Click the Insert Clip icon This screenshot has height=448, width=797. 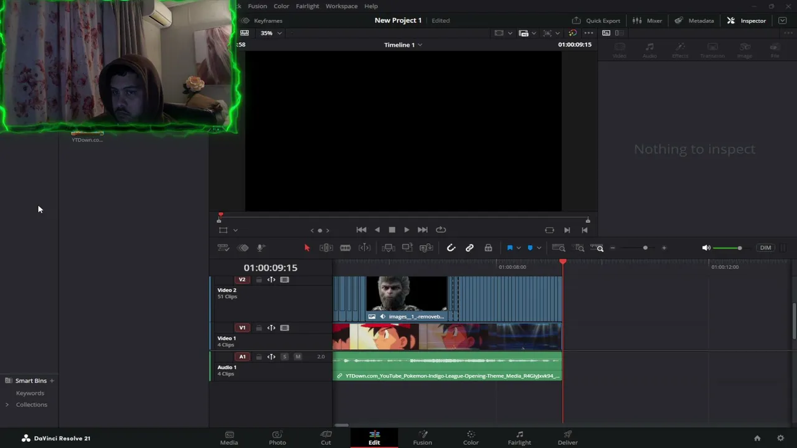[x=388, y=248]
